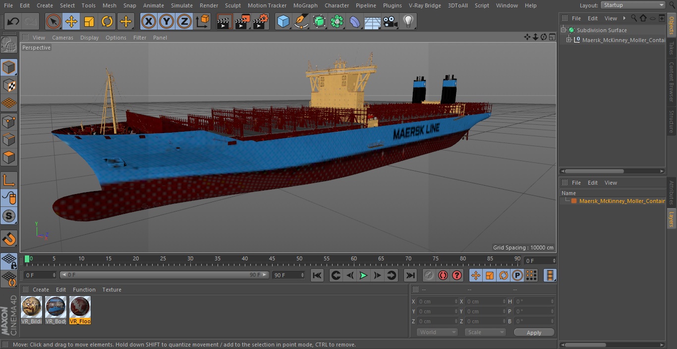Viewport: 677px width, 349px height.
Task: Toggle Z axis lock
Action: point(184,21)
